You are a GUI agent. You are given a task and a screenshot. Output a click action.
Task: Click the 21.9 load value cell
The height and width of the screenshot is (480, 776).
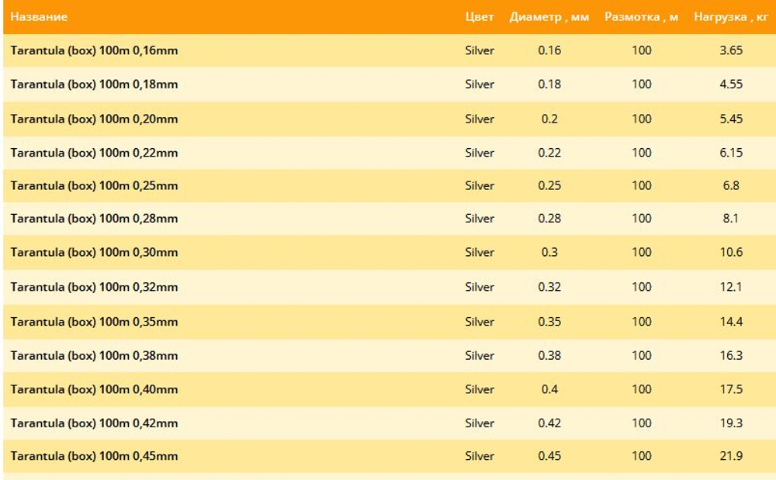pyautogui.click(x=731, y=456)
